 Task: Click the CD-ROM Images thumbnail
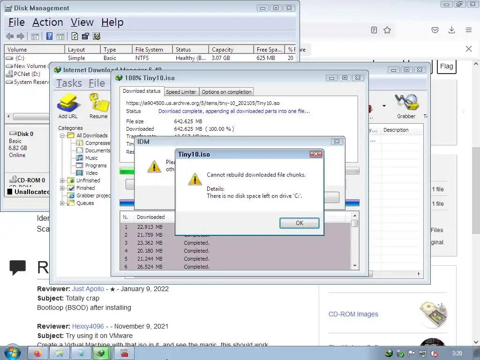click(x=433, y=314)
